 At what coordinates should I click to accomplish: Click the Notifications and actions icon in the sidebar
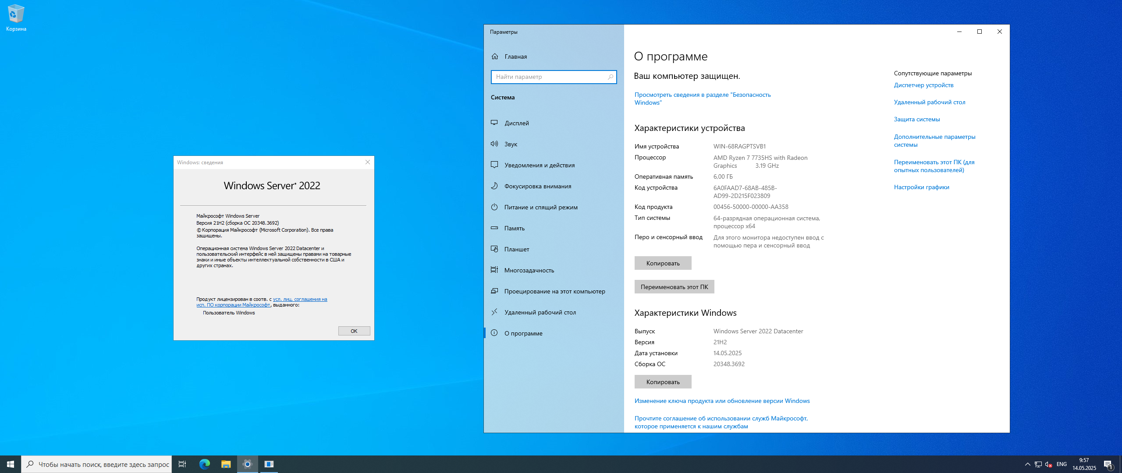point(494,165)
